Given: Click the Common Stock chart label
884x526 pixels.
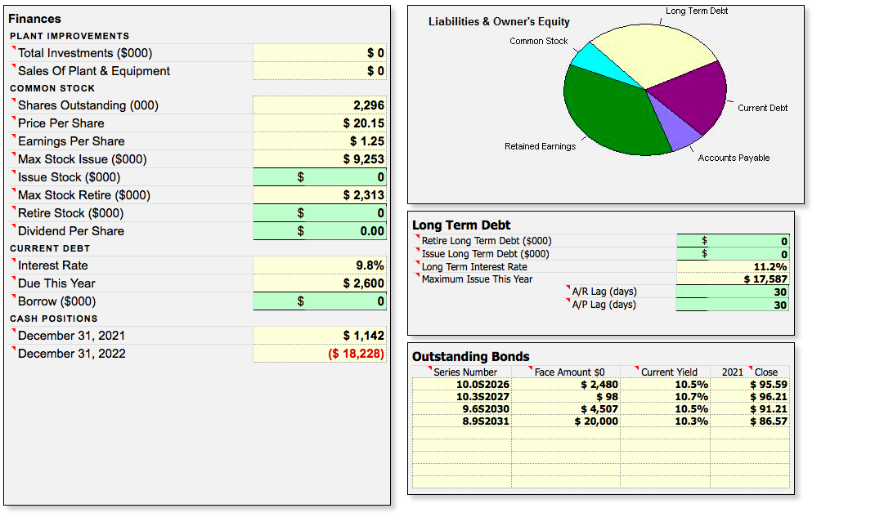Looking at the screenshot, I should point(538,41).
